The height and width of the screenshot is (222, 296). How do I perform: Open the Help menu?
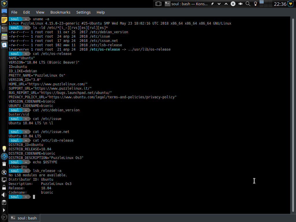pos(101,12)
